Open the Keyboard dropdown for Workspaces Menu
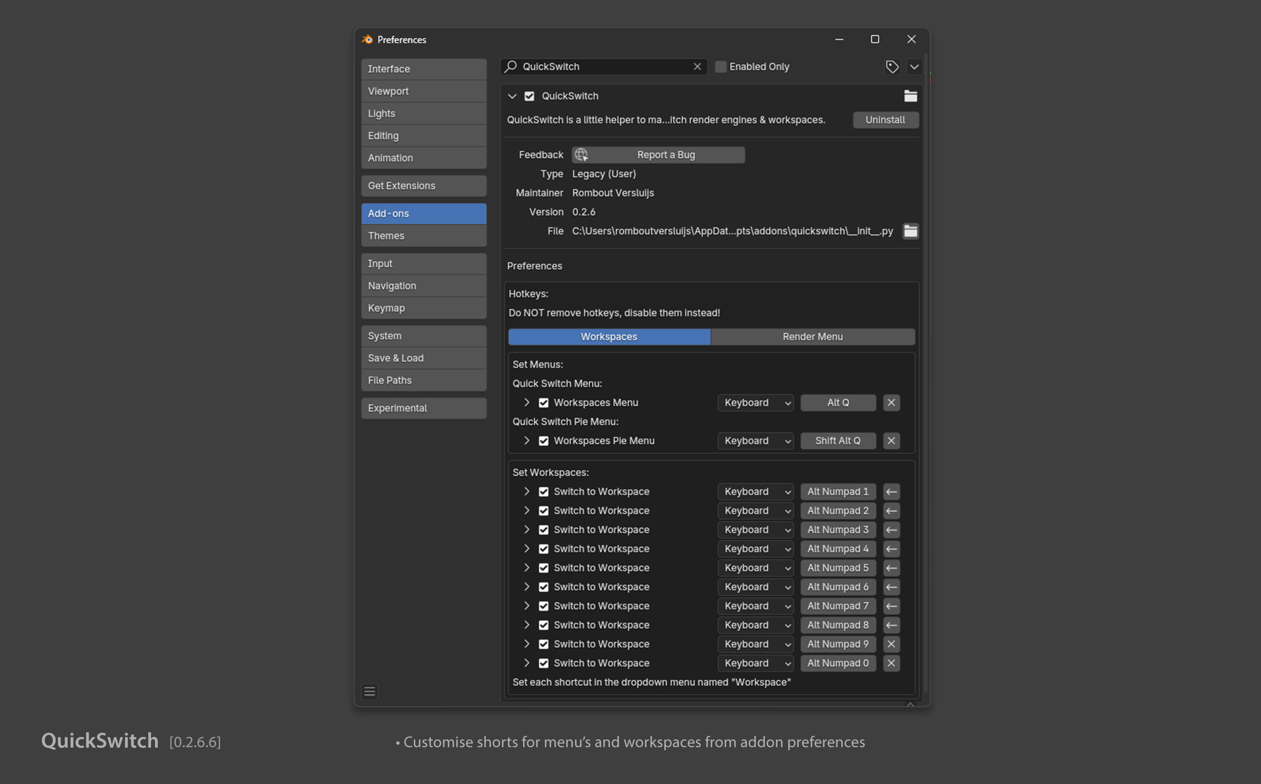Screen dimensions: 1261x784 (755, 403)
